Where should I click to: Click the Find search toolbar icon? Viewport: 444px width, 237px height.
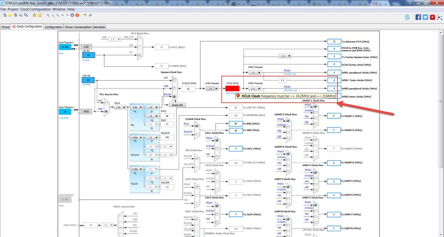tap(90, 15)
